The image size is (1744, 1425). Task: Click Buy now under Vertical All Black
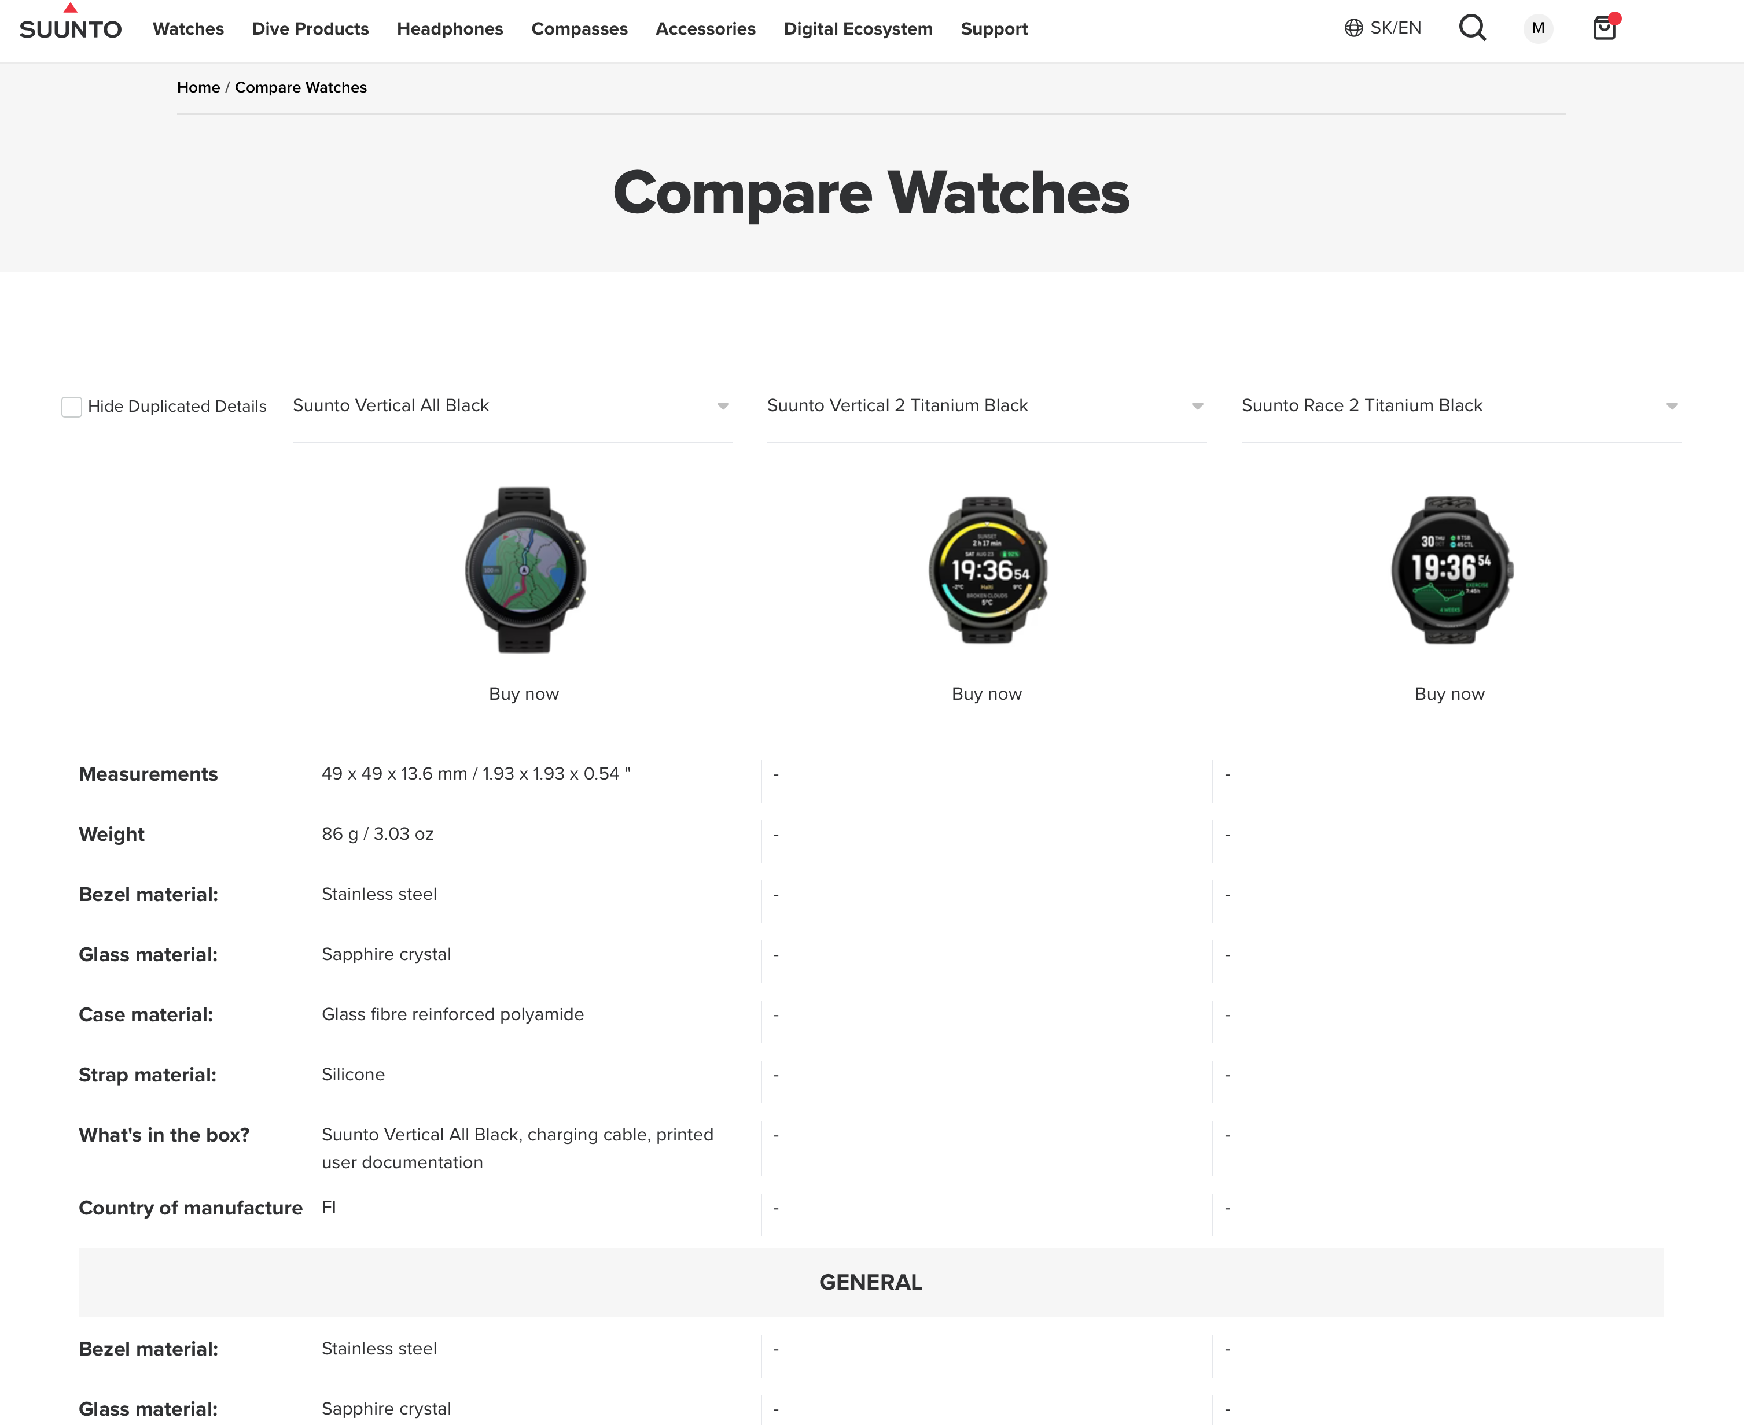(524, 693)
